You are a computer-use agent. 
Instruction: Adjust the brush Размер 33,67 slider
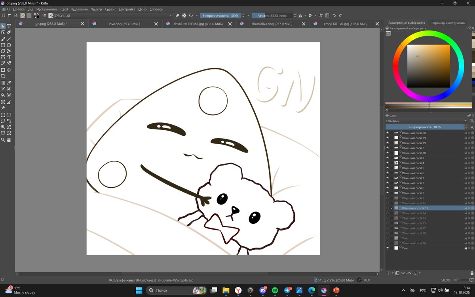273,15
